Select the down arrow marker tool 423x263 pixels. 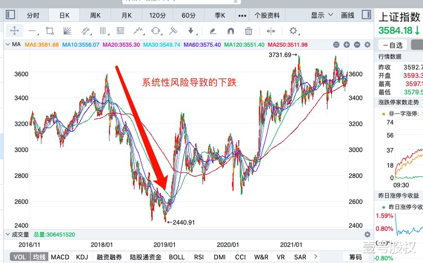[192, 31]
